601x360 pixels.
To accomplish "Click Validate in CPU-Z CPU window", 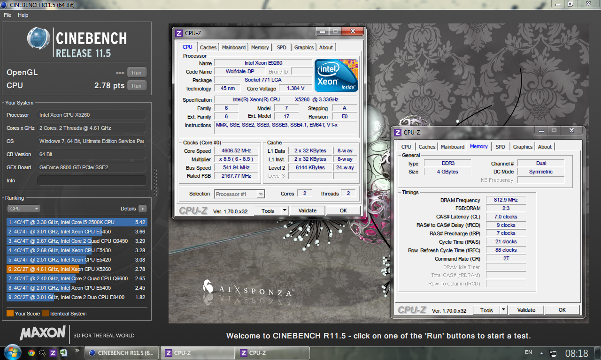I will pyautogui.click(x=308, y=210).
